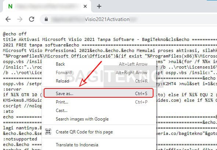Choose Forward in the context menu
The width and height of the screenshot is (217, 150).
(99, 73)
